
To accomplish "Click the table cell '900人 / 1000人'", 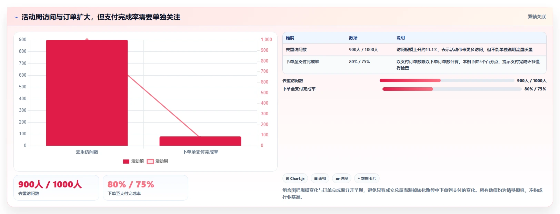I will (363, 50).
